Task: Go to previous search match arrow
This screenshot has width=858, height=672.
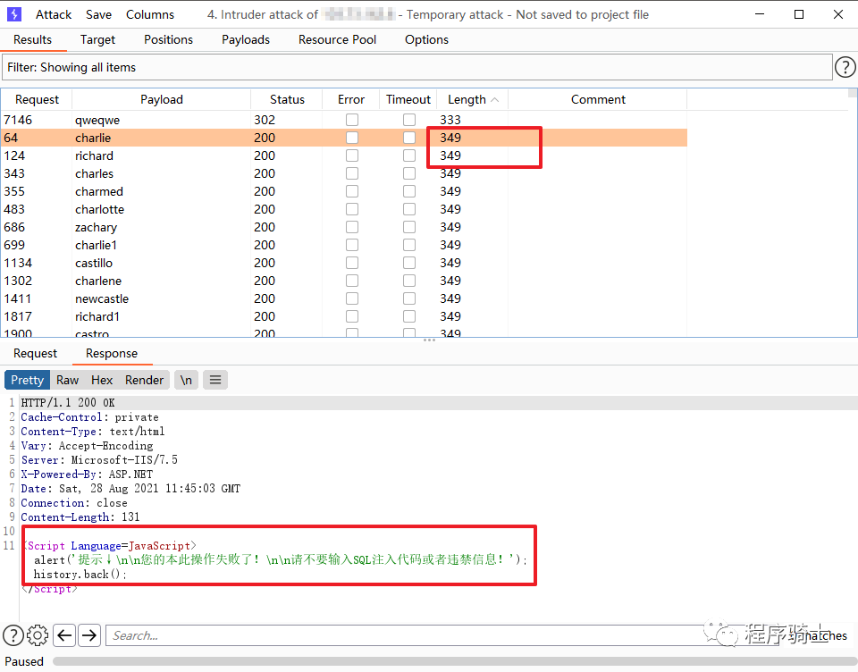Action: click(x=64, y=635)
